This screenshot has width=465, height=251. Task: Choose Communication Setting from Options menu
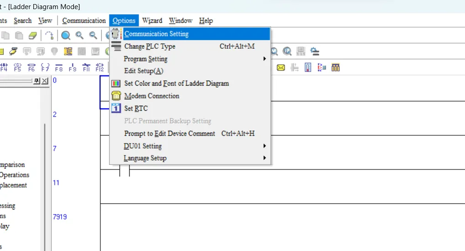190,34
